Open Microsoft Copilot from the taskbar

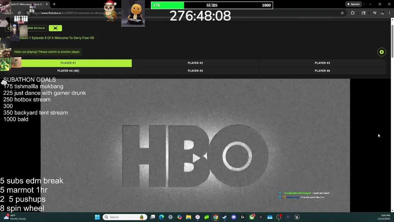pos(179,217)
